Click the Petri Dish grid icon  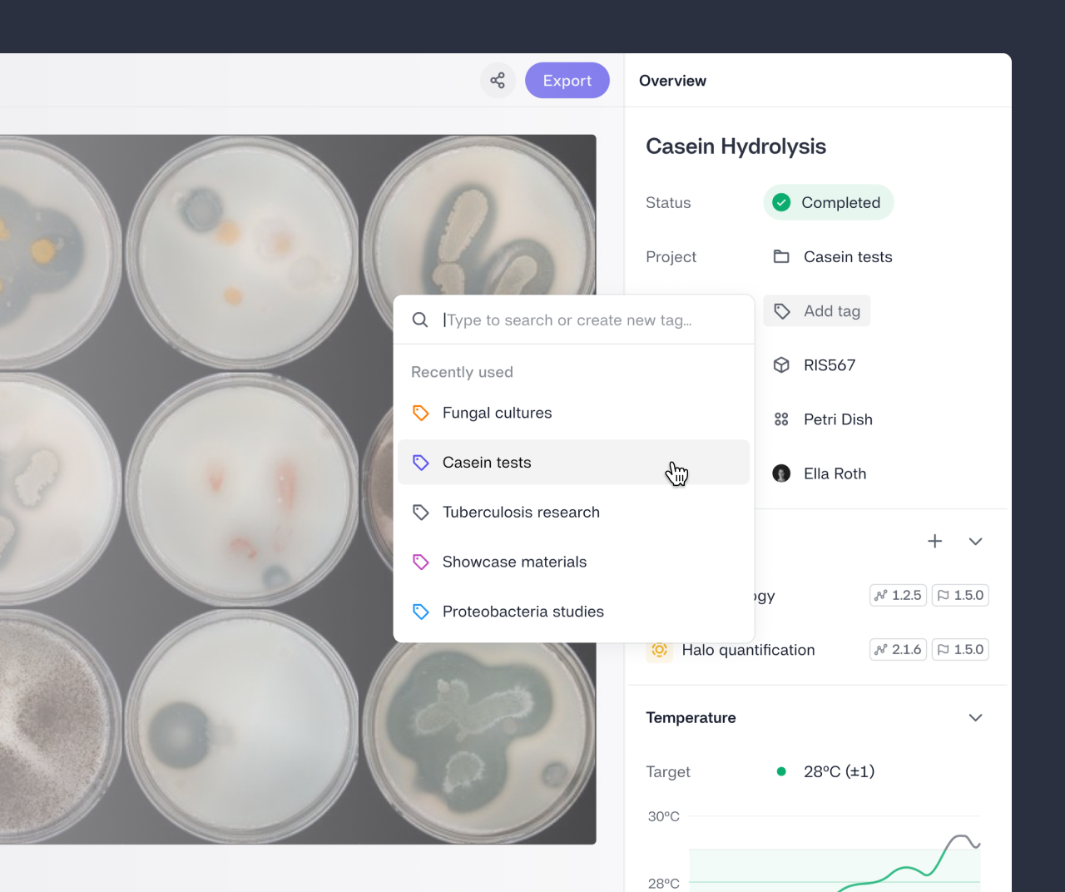[781, 419]
